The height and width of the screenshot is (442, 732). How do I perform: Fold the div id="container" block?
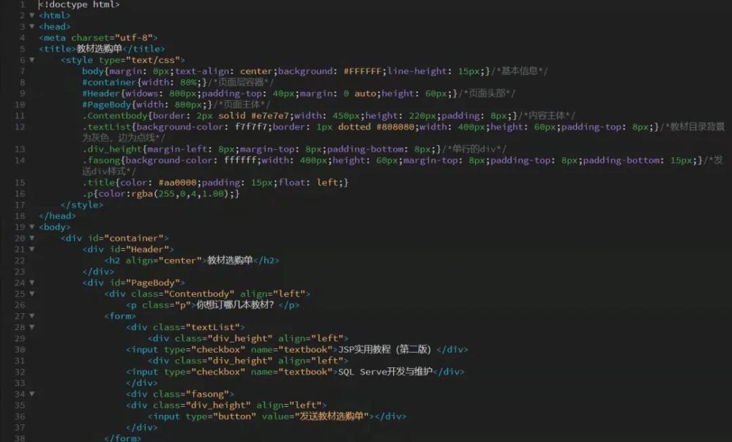pos(31,238)
